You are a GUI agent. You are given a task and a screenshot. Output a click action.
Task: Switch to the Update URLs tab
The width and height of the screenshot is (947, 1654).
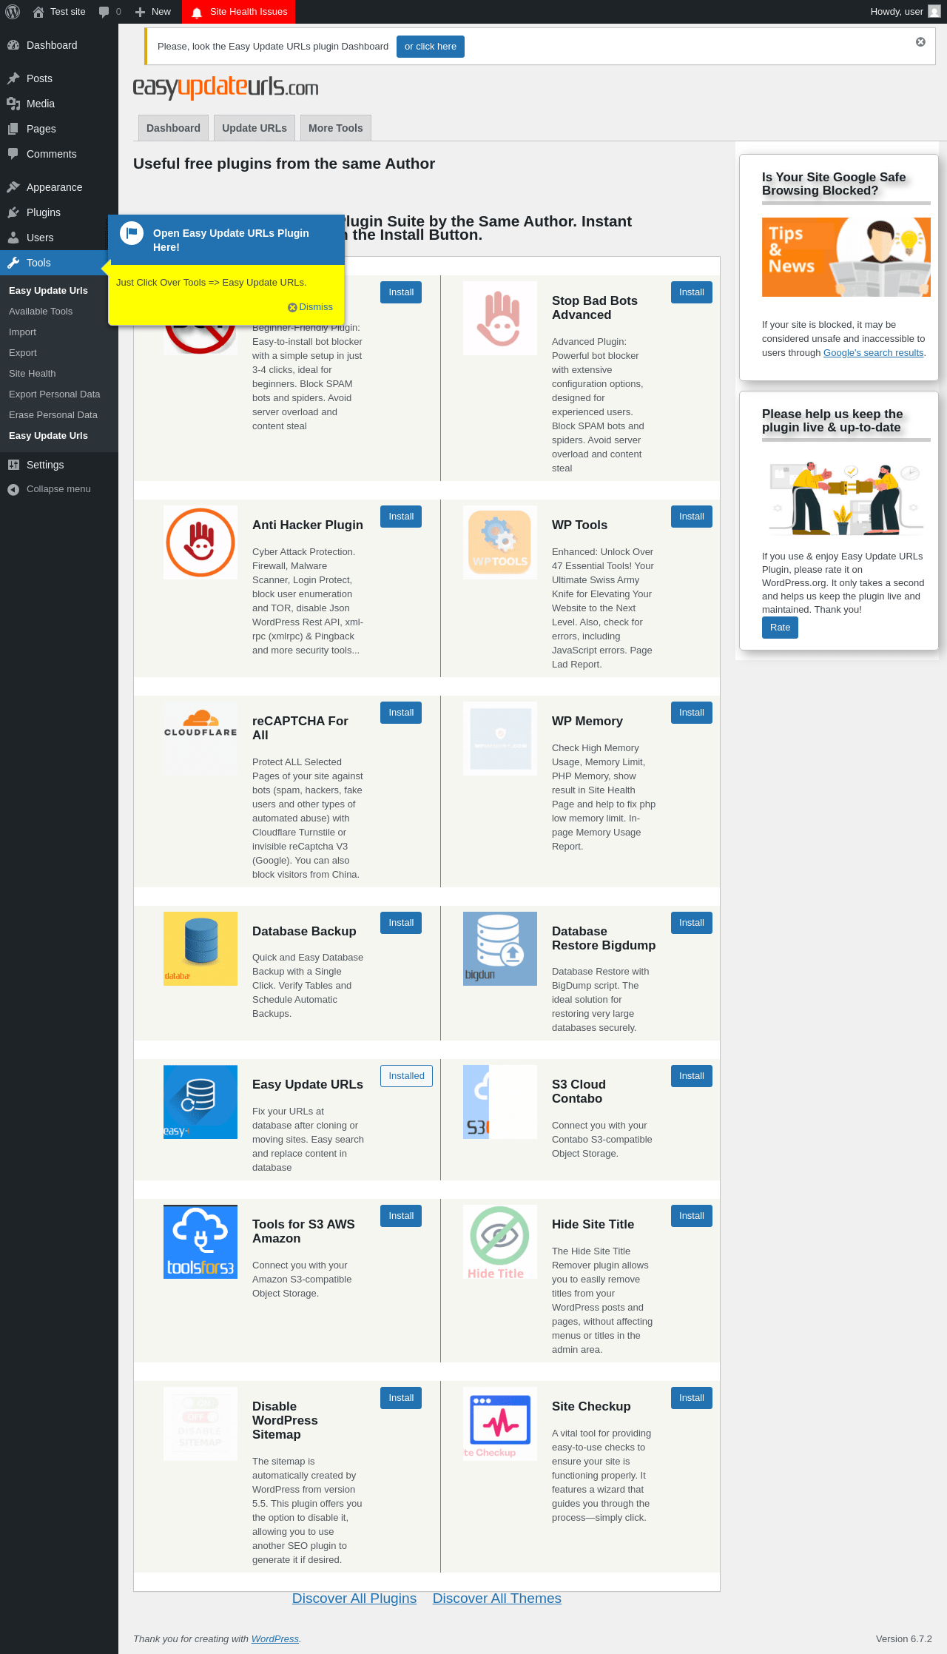255,128
